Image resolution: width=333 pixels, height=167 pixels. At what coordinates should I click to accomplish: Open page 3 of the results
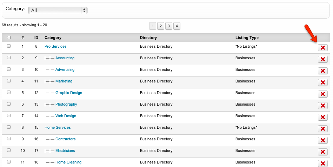pos(169,26)
